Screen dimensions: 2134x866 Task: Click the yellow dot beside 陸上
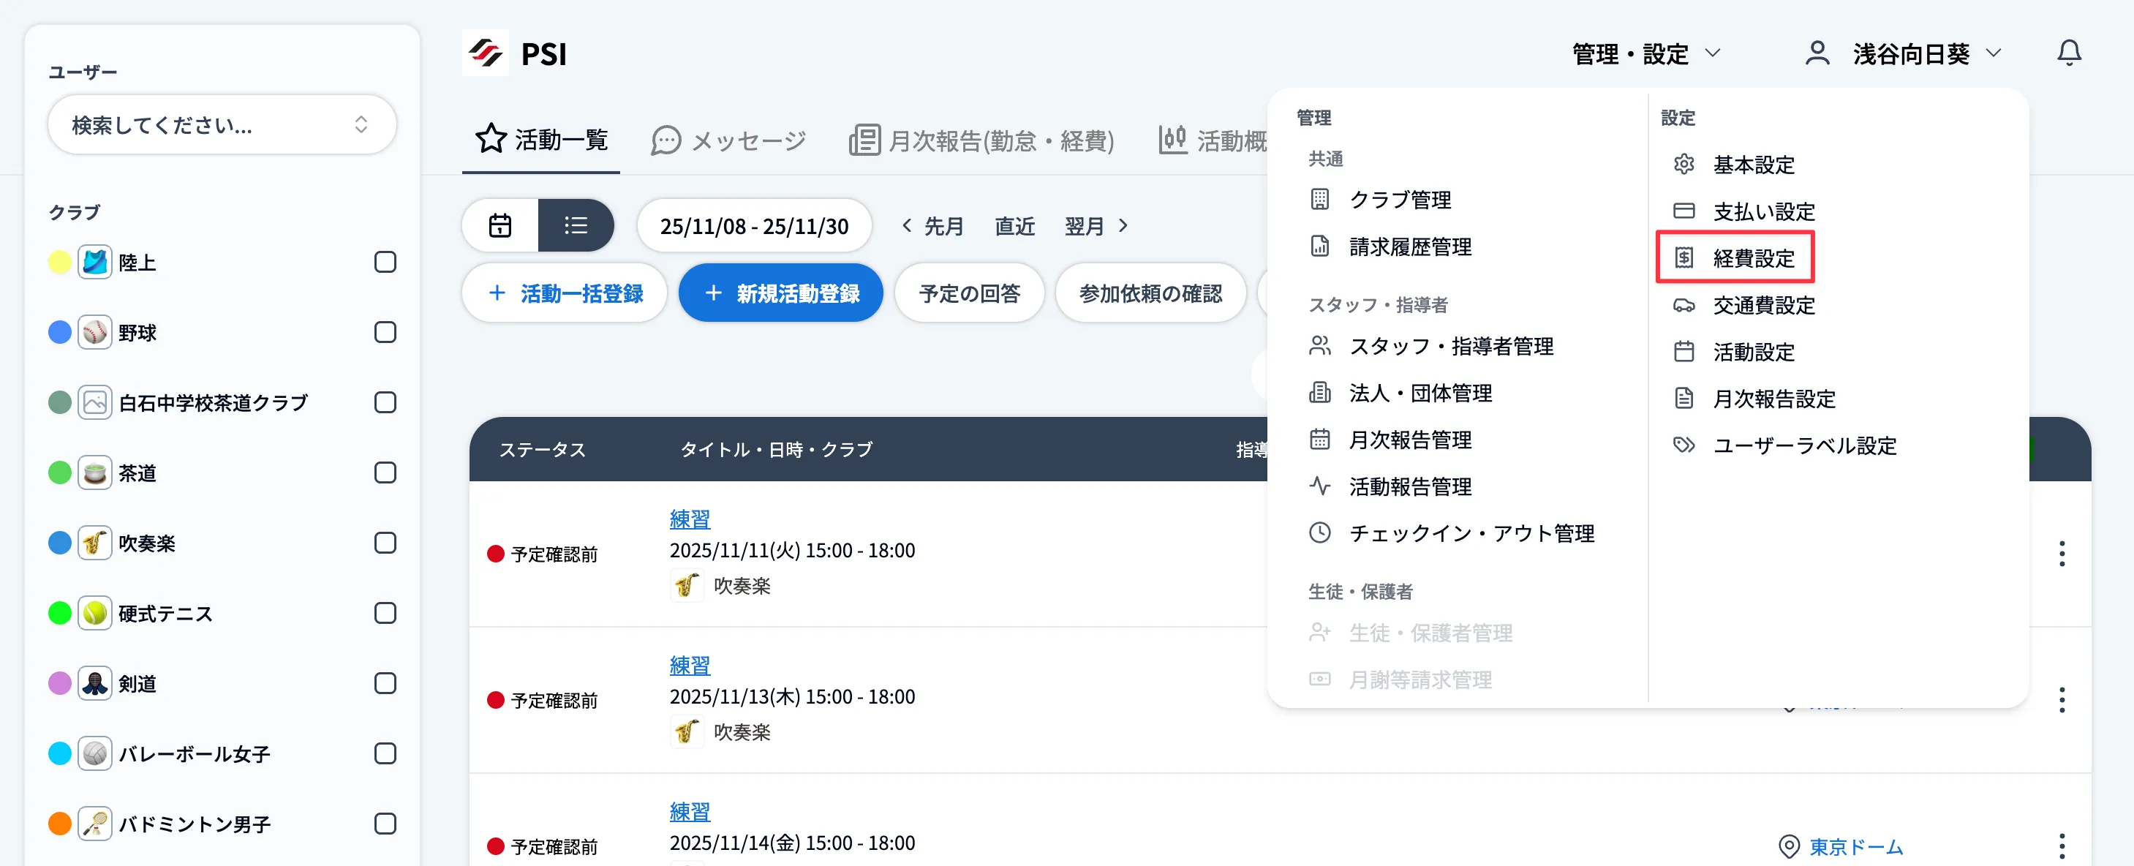[x=59, y=261]
